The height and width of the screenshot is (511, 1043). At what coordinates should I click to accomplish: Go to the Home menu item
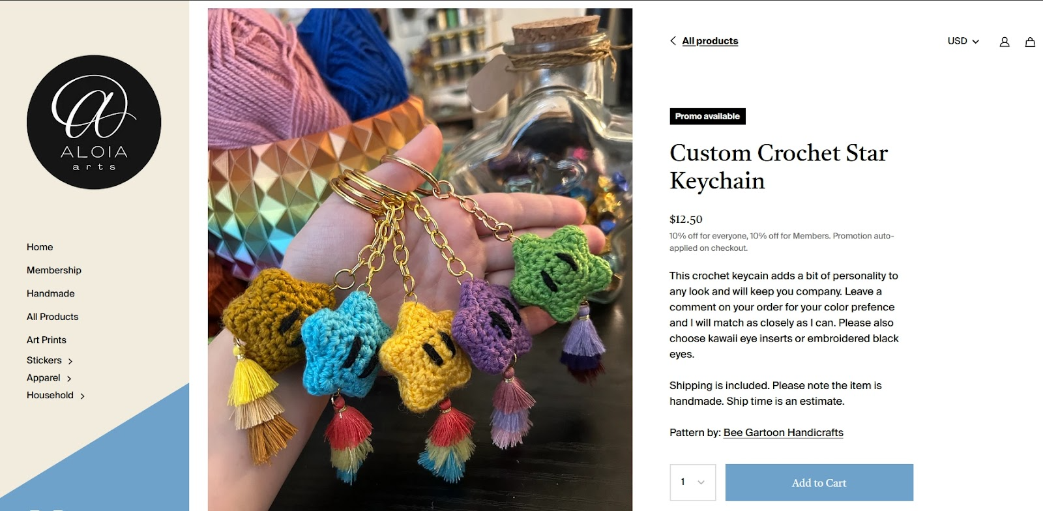40,247
